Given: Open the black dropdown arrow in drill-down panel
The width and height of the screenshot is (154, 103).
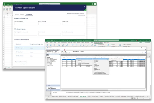Looking at the screenshot, I should pyautogui.click(x=146, y=50).
